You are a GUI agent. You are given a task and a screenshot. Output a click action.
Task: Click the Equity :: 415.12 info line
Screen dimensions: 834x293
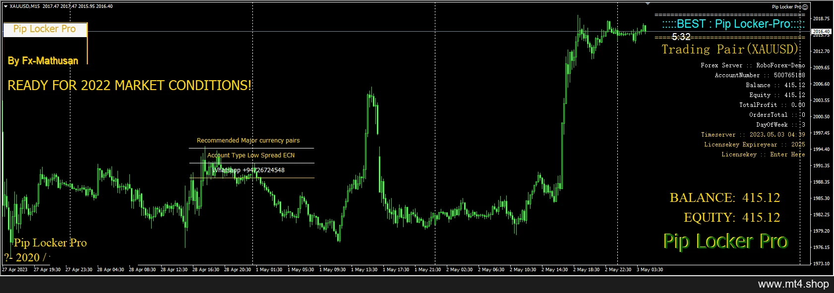(777, 95)
